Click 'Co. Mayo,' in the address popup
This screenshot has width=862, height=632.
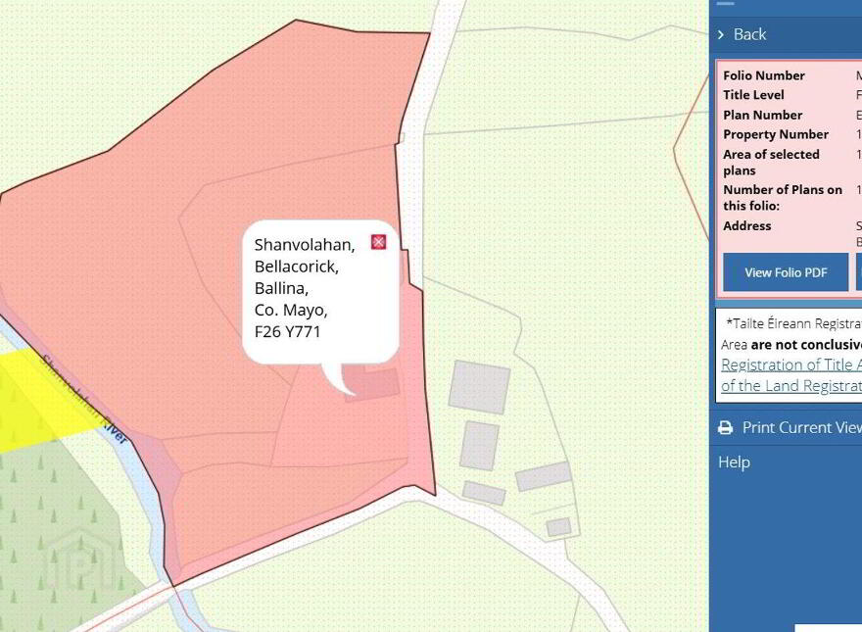291,311
